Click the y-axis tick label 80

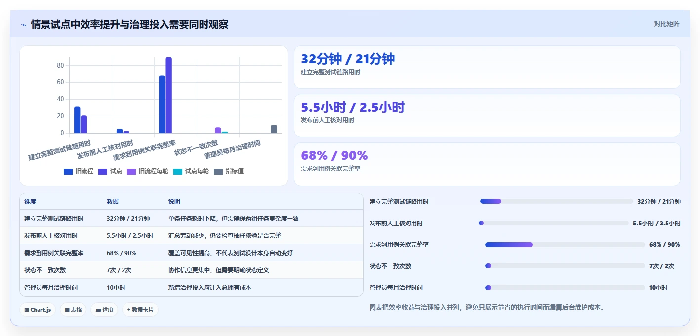pos(60,65)
